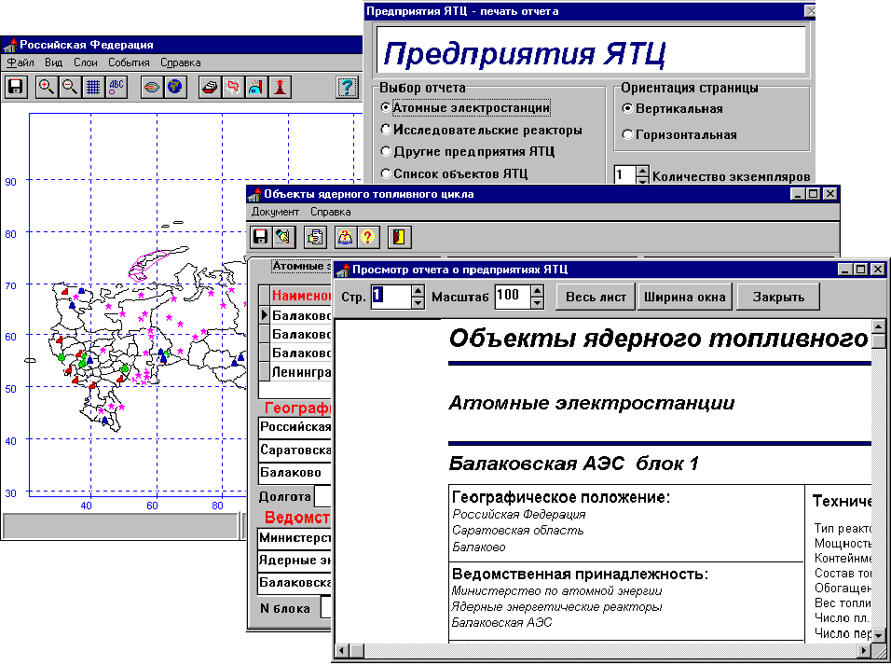Open the Документ menu
This screenshot has width=891, height=665.
click(x=275, y=212)
